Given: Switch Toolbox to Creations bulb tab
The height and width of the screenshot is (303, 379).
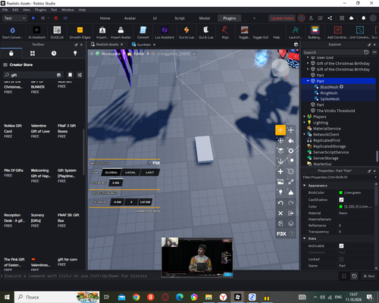Looking at the screenshot, I should click(x=75, y=53).
